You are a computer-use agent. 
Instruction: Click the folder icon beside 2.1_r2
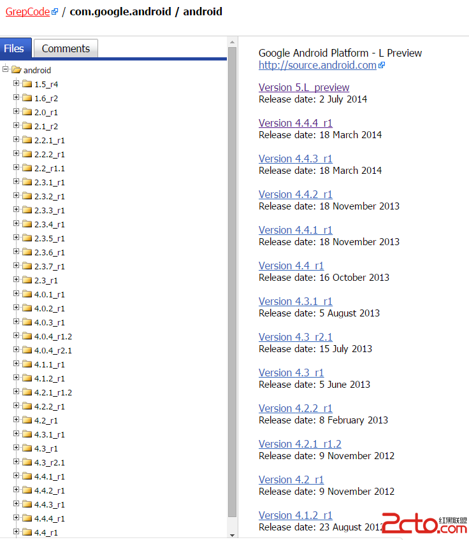(27, 126)
